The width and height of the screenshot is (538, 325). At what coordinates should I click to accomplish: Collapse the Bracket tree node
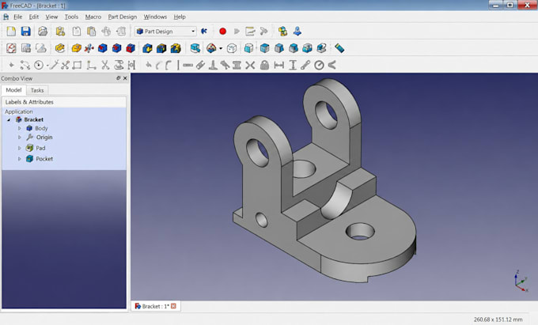click(x=9, y=119)
